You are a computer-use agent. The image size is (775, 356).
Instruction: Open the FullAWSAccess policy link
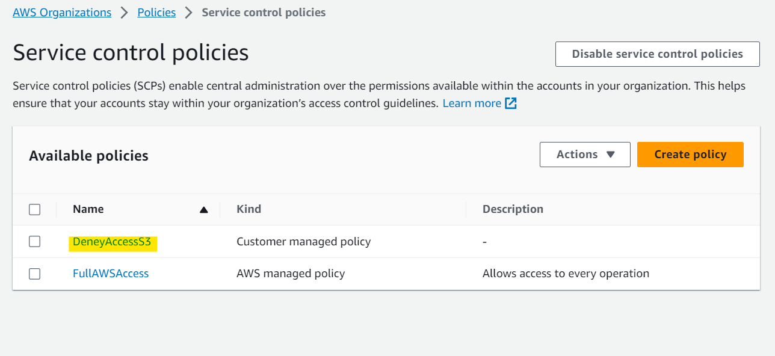[111, 274]
